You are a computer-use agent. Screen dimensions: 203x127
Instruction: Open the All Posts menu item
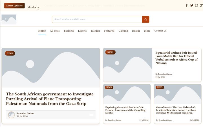[x=55, y=31]
